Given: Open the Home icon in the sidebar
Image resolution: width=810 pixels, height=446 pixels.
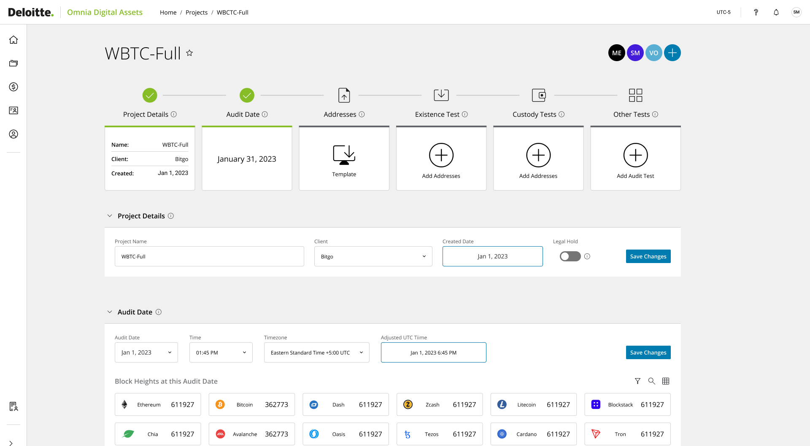Looking at the screenshot, I should click(13, 40).
